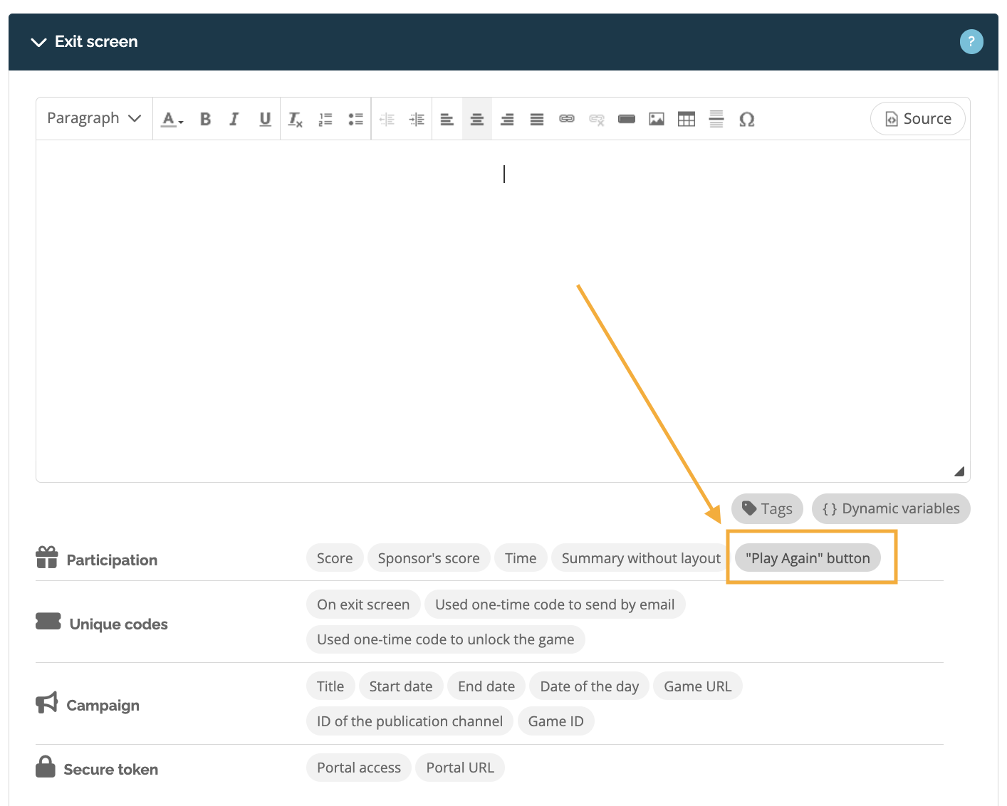The height and width of the screenshot is (806, 1007).
Task: Open the text color dropdown
Action: [172, 119]
